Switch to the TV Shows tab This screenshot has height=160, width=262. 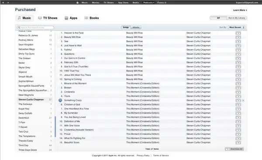pyautogui.click(x=48, y=18)
